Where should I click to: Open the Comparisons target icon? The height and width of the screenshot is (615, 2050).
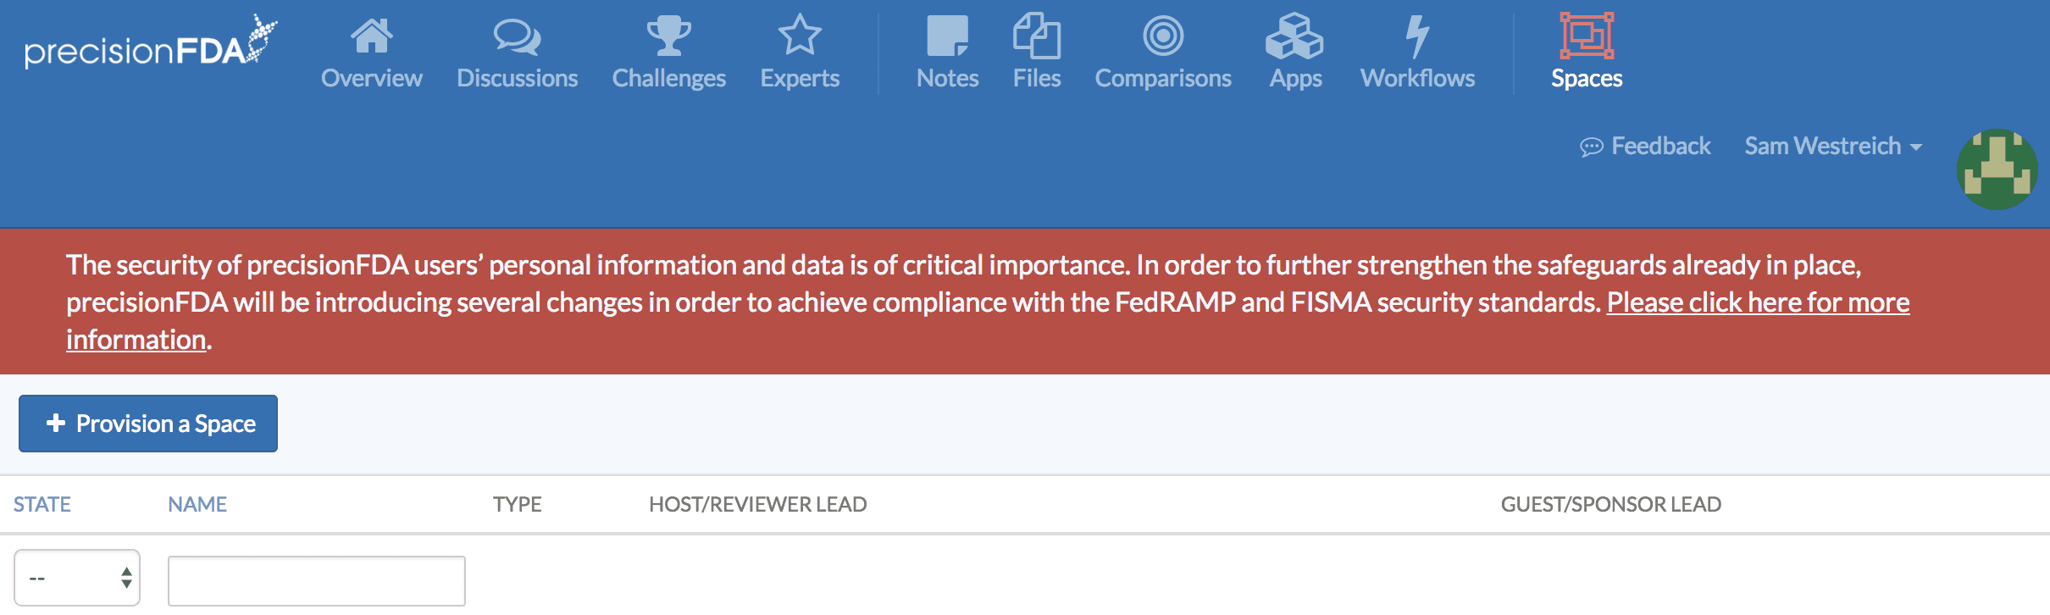[x=1162, y=36]
